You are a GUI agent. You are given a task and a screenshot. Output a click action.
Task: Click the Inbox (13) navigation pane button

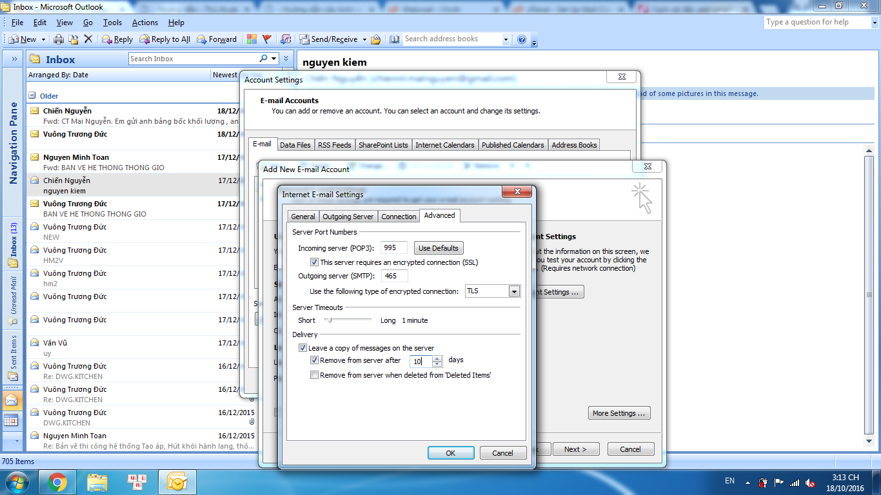click(x=14, y=245)
